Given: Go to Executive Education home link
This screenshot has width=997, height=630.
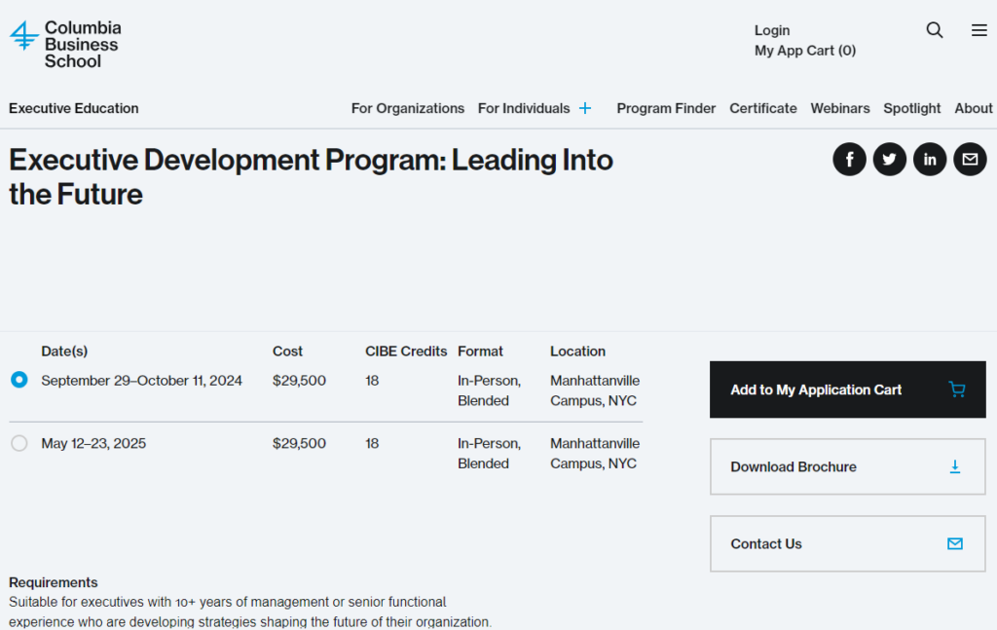Looking at the screenshot, I should (x=74, y=109).
